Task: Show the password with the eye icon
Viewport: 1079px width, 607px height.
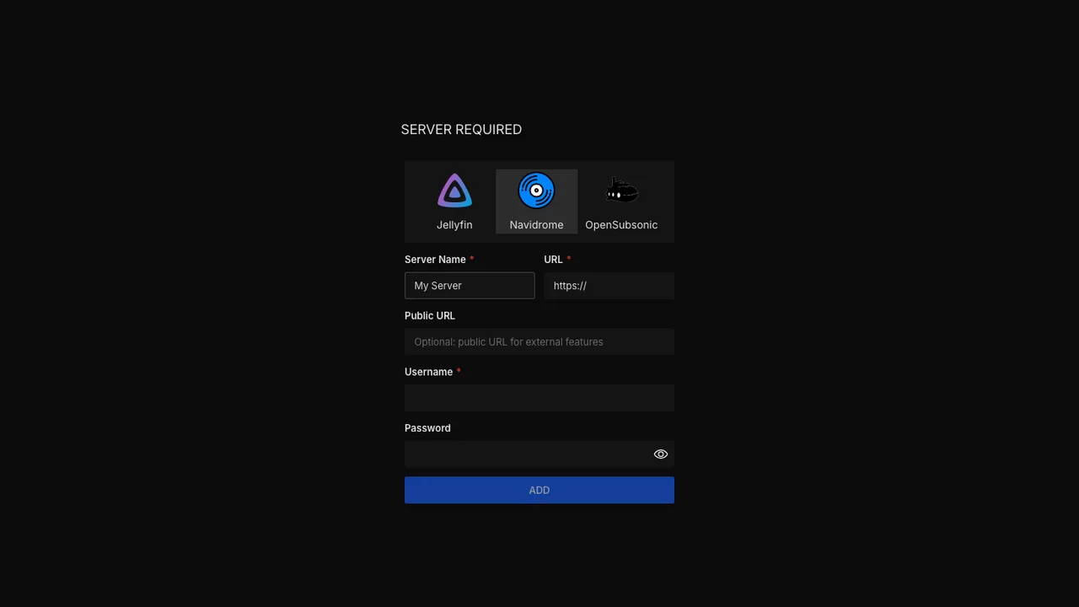Action: click(x=661, y=454)
